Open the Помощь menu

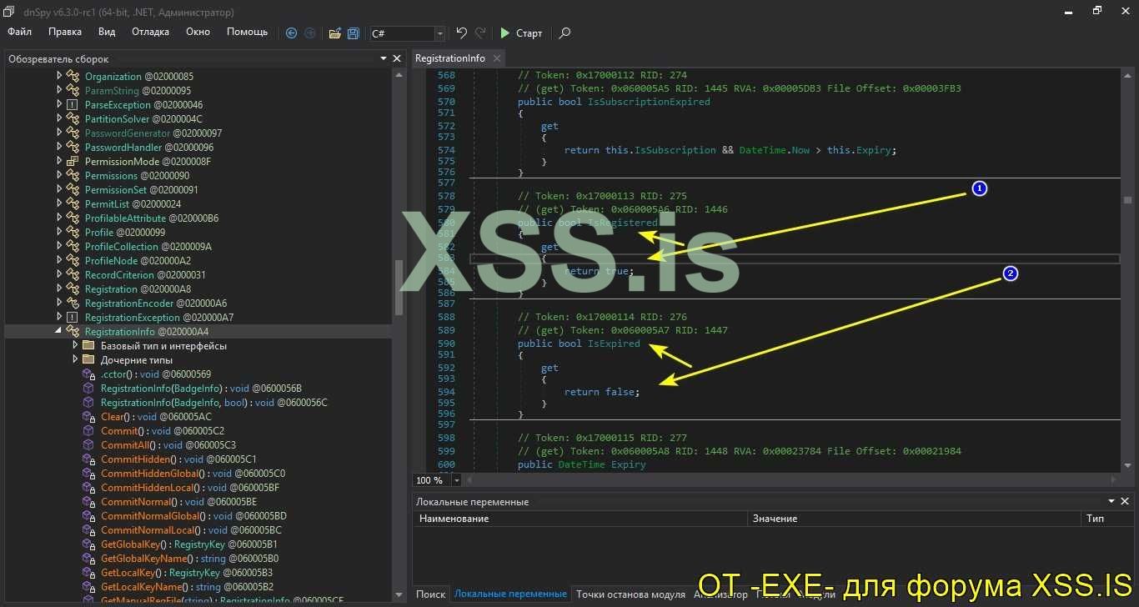[248, 32]
